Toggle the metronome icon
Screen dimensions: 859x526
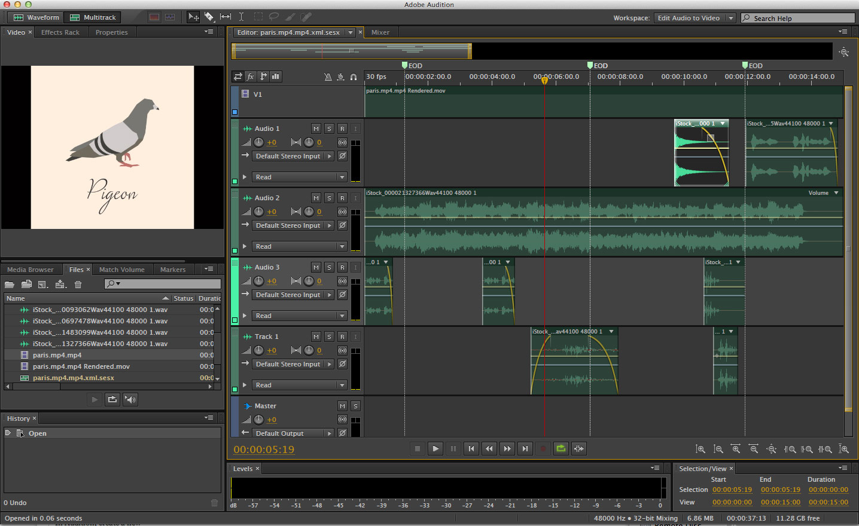pyautogui.click(x=328, y=77)
